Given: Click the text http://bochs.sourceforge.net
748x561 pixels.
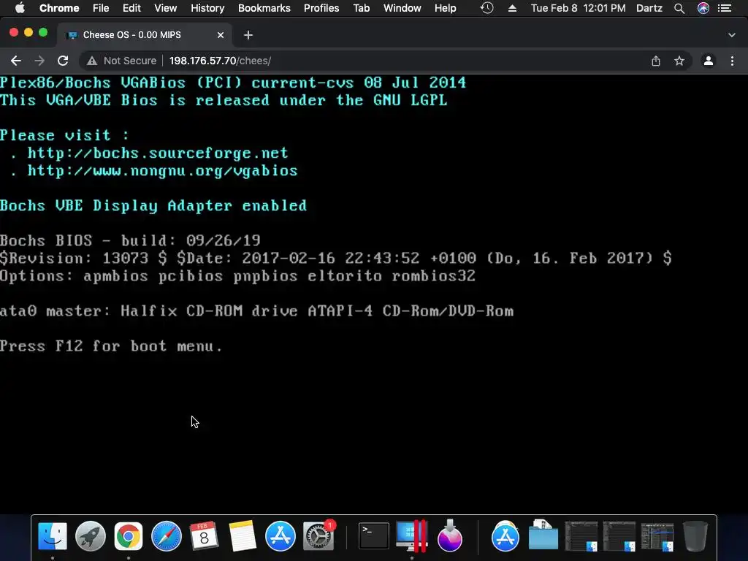Looking at the screenshot, I should point(158,153).
